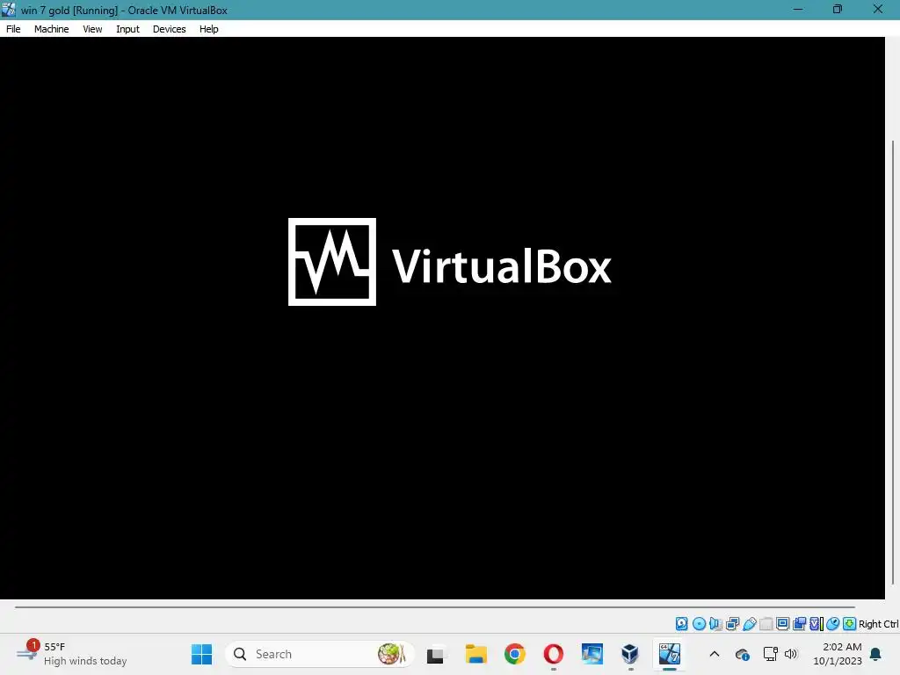Open the weather widget showing 55°F
The height and width of the screenshot is (675, 900).
pyautogui.click(x=72, y=654)
